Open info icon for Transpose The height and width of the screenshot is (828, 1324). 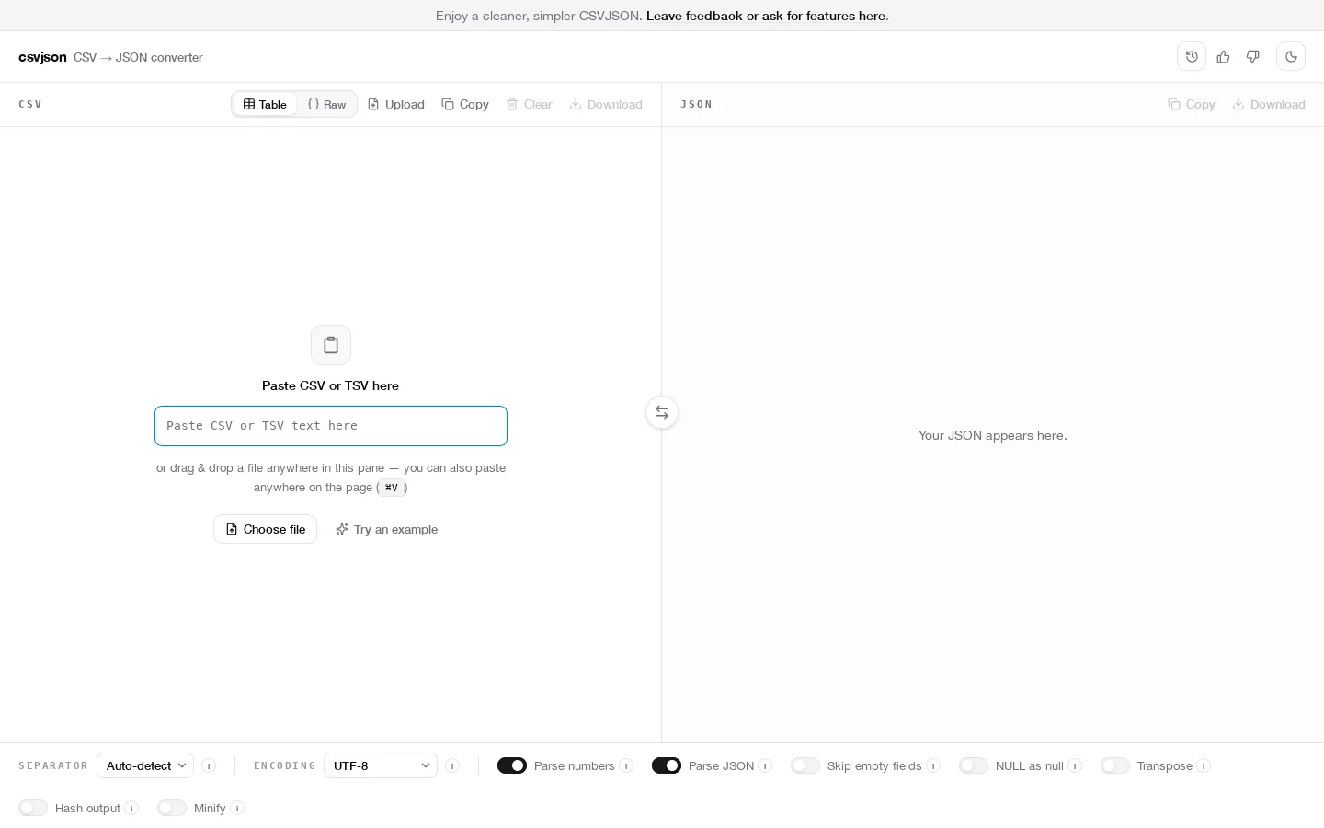pyautogui.click(x=1204, y=765)
